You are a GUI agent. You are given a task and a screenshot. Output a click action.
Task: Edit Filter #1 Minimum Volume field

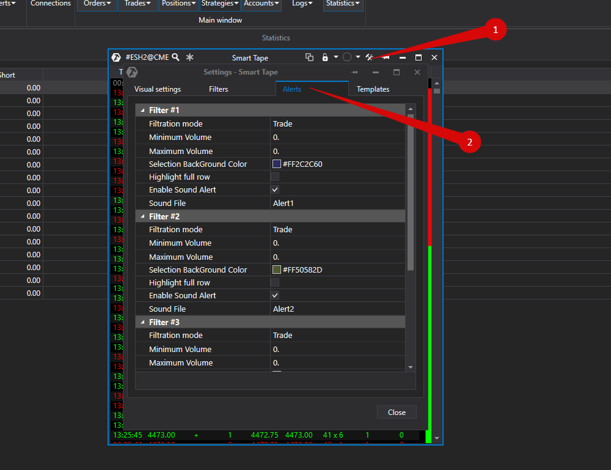coord(337,137)
